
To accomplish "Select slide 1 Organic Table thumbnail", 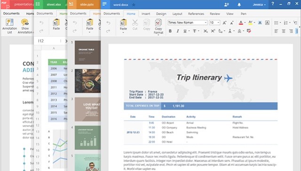I will click(x=87, y=52).
